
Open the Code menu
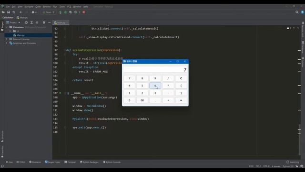point(38,7)
